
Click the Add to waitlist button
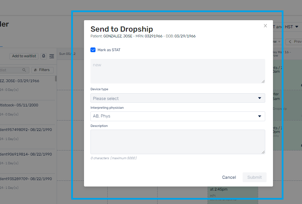pos(24,56)
